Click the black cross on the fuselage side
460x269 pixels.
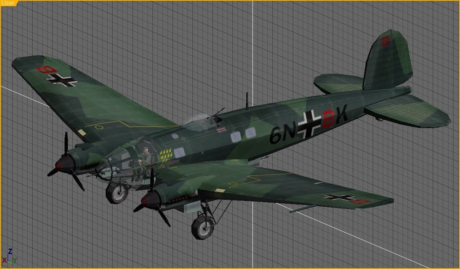tap(309, 124)
